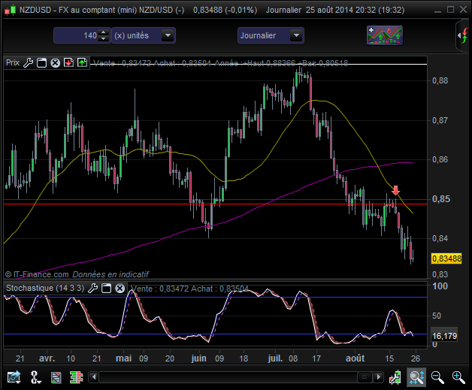Minimize the NZDUSD chart window
The height and width of the screenshot is (390, 472).
point(437,10)
